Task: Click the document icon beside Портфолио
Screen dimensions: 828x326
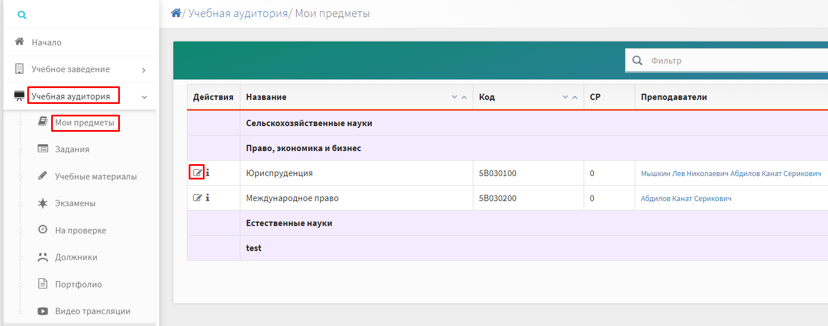Action: pos(43,283)
